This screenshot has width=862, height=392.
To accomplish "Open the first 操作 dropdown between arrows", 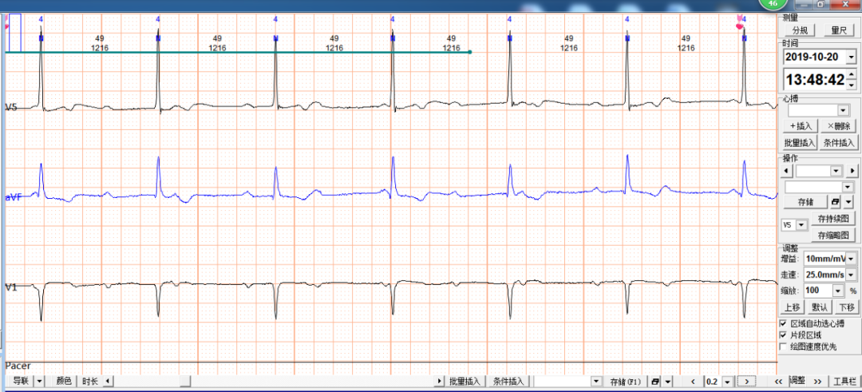I will coord(836,172).
